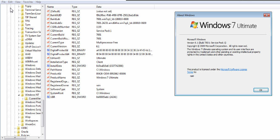Select the uDRM key
This screenshot has width=280, height=140.
28,39
